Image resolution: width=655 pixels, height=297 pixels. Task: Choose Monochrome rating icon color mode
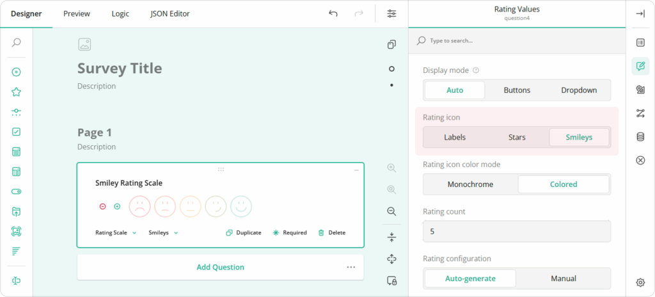[470, 184]
